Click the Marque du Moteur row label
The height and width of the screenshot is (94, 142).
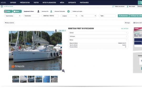(x=74, y=43)
